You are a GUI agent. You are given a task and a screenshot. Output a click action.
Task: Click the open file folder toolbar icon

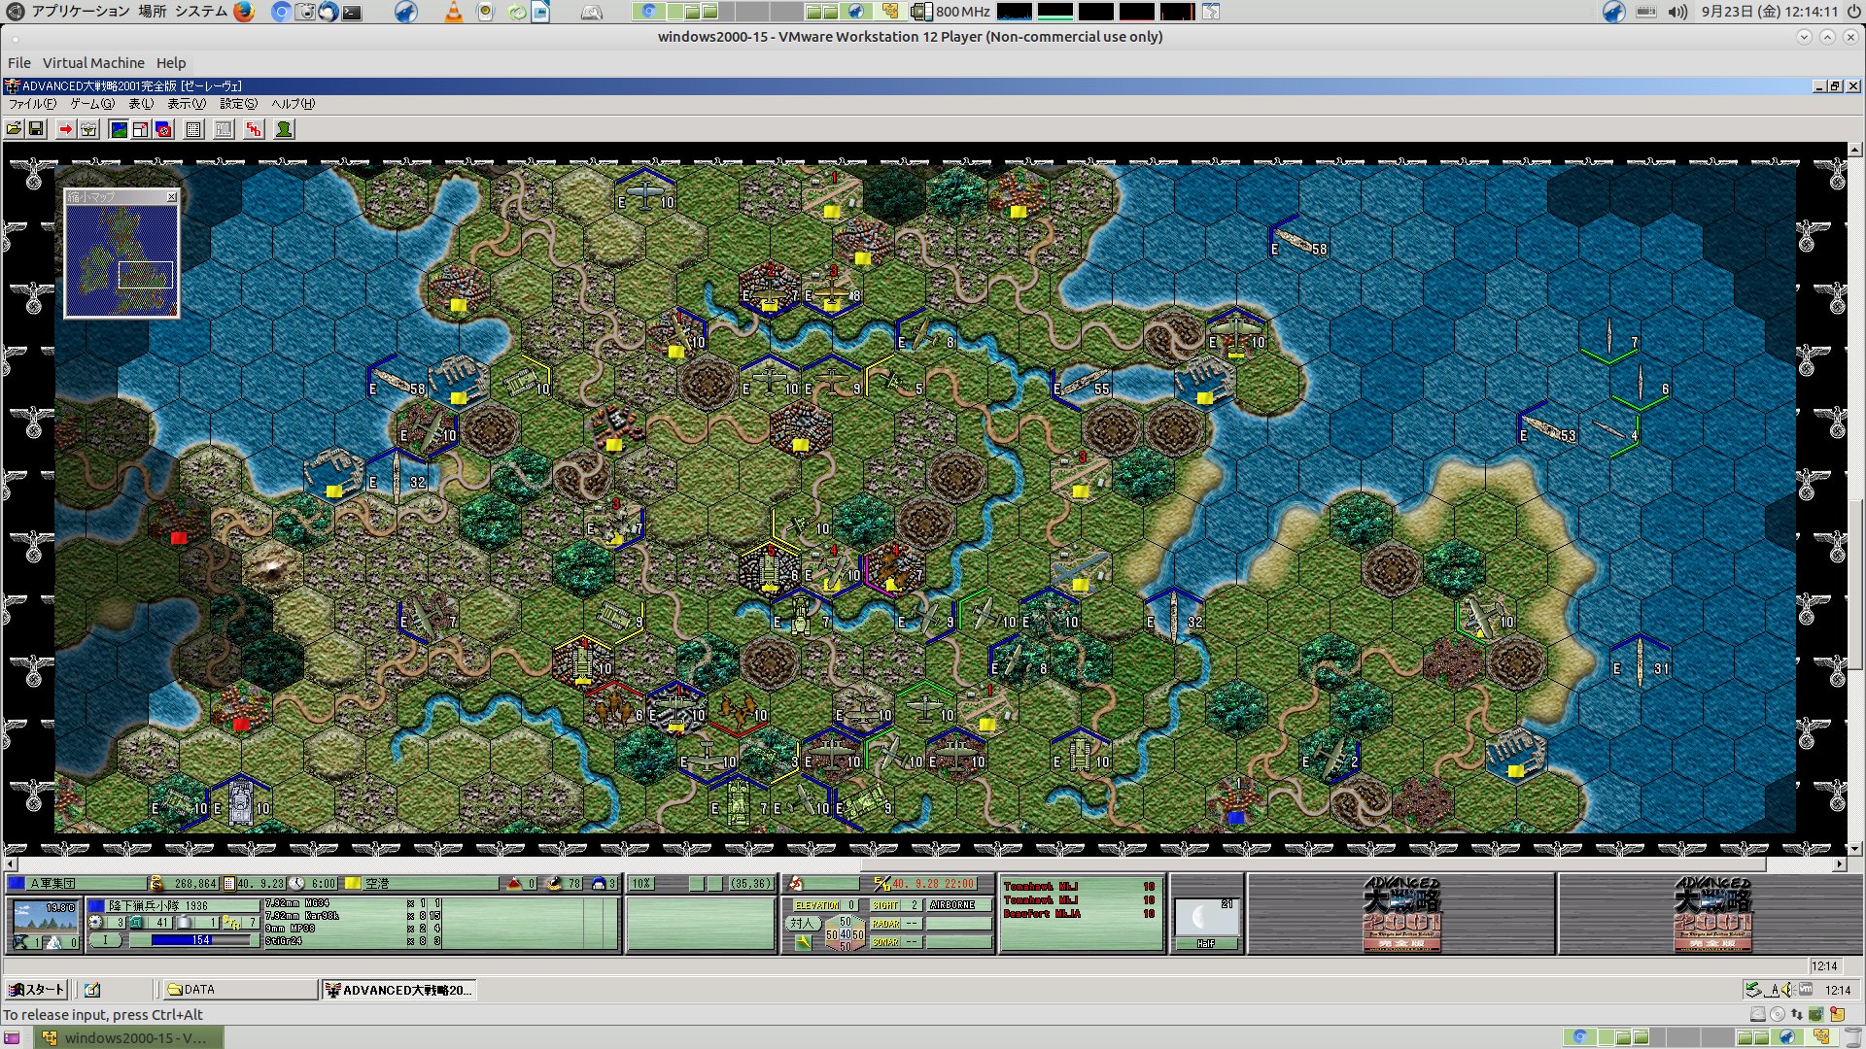[15, 129]
